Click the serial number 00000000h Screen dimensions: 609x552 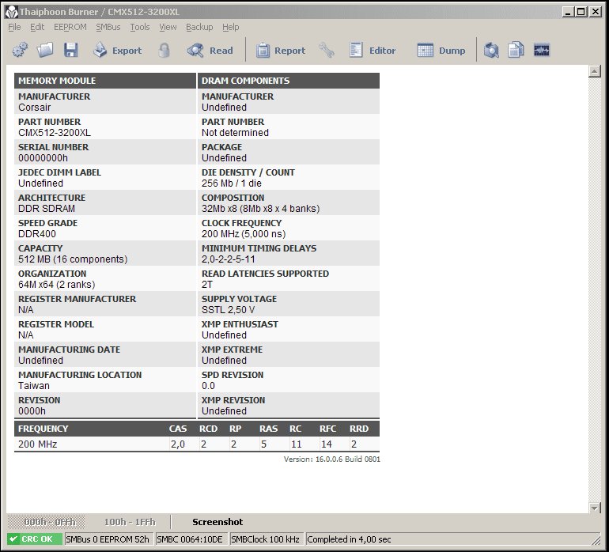coord(43,157)
